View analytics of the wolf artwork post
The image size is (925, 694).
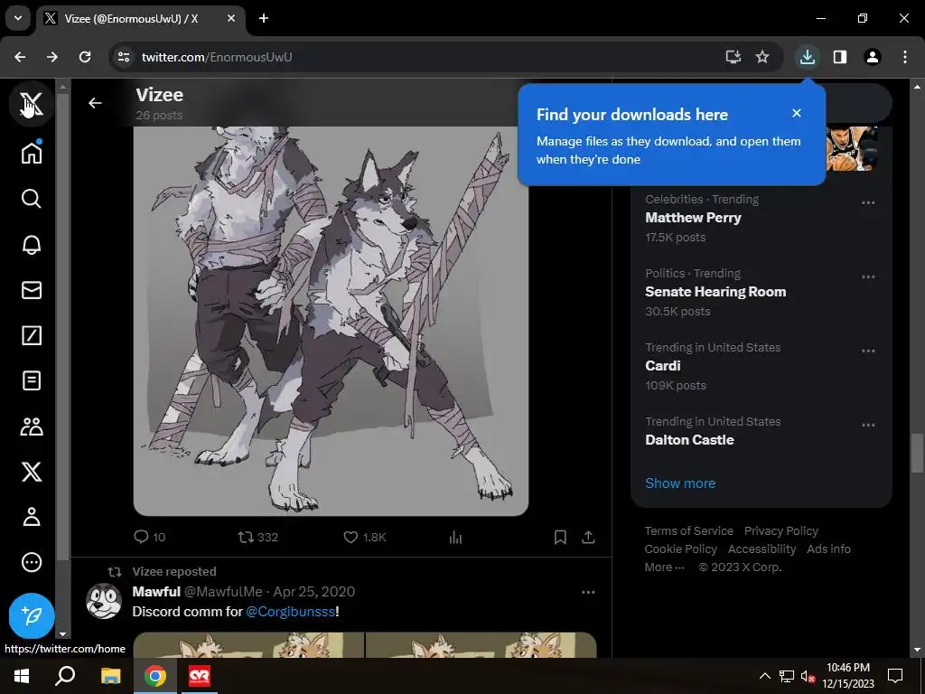click(455, 537)
